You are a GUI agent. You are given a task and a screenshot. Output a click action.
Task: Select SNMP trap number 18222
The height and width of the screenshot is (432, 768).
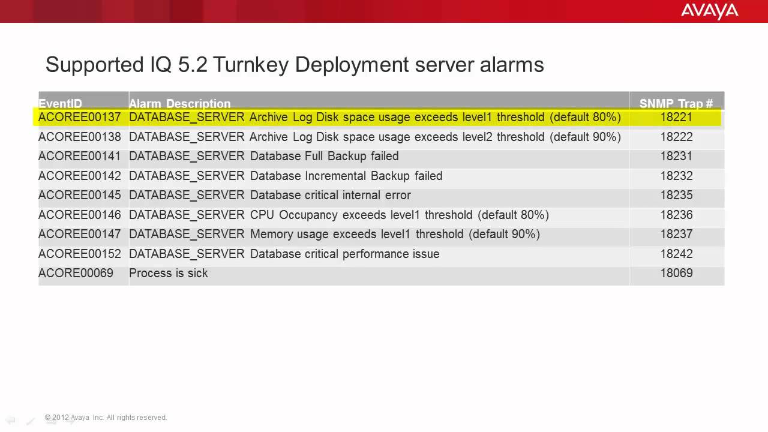[676, 137]
